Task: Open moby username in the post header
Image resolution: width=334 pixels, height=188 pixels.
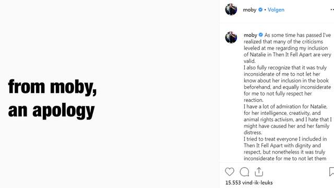Action: 249,10
